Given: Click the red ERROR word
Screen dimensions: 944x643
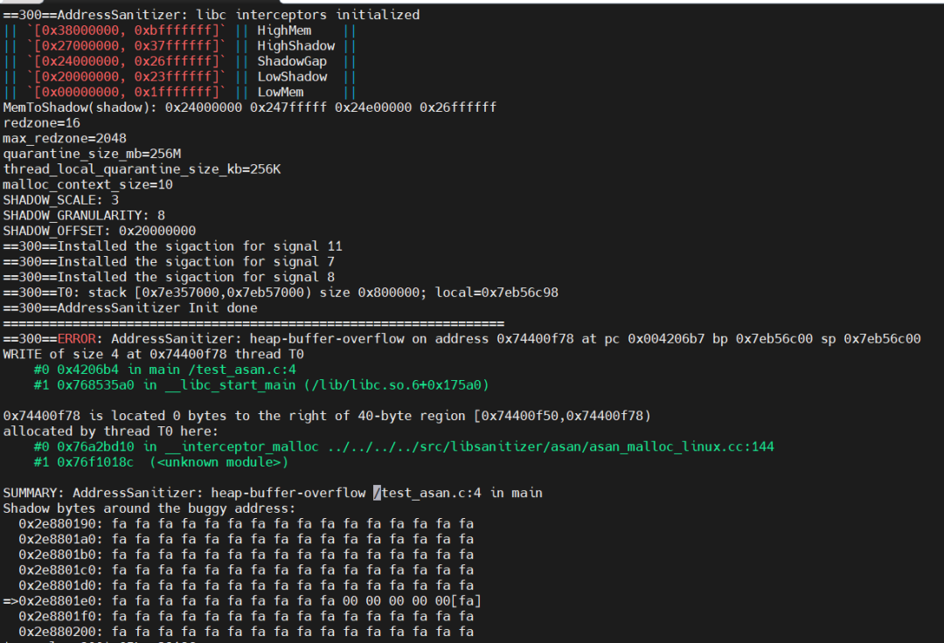Looking at the screenshot, I should pyautogui.click(x=76, y=339).
